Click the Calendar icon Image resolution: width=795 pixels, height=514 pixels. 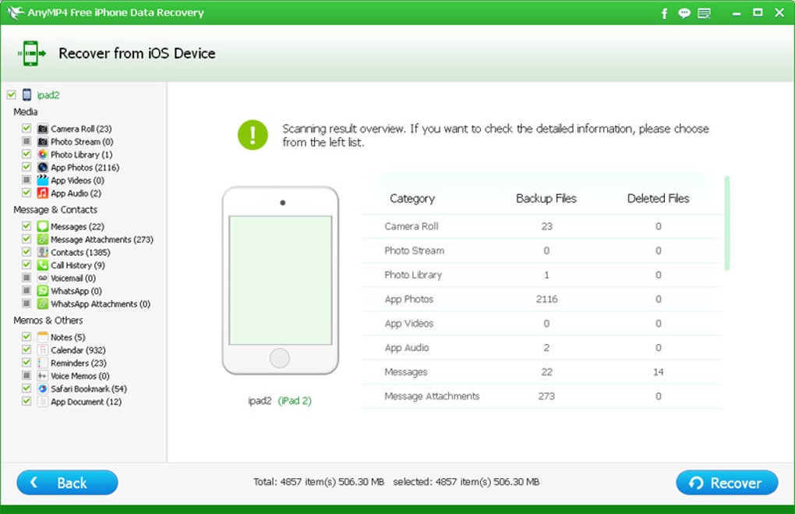tap(43, 350)
